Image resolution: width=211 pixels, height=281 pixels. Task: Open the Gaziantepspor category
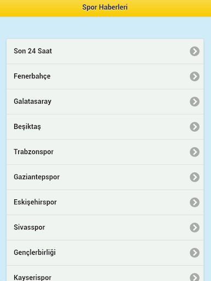pyautogui.click(x=105, y=177)
